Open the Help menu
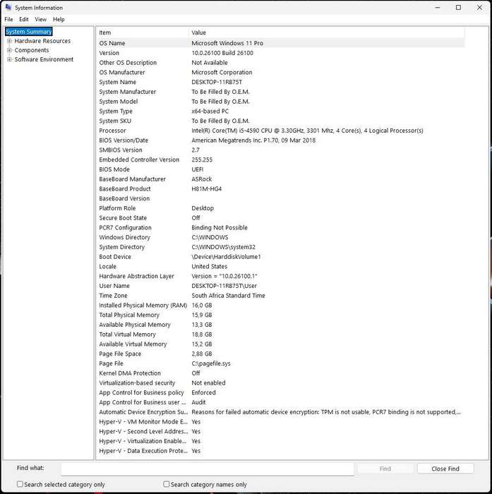 tap(59, 19)
